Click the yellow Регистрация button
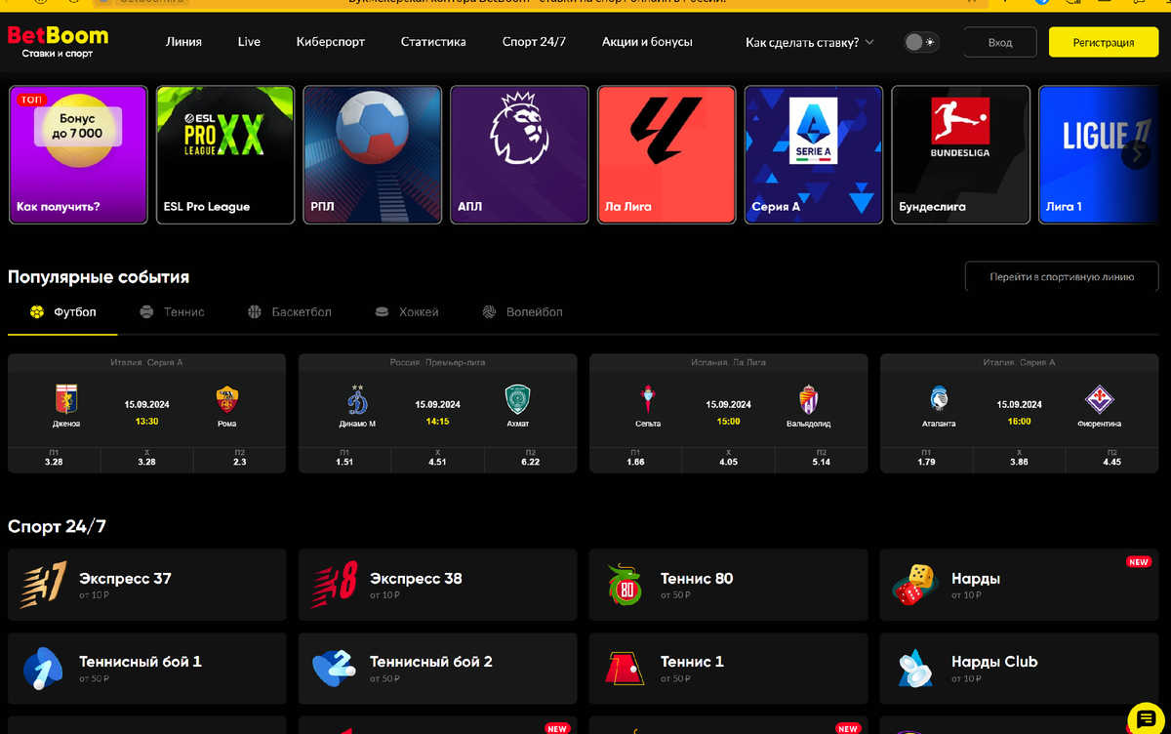The image size is (1171, 734). 1104,42
